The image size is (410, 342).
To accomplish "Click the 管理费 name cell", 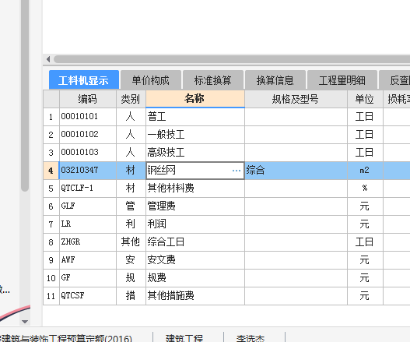I will coord(195,206).
